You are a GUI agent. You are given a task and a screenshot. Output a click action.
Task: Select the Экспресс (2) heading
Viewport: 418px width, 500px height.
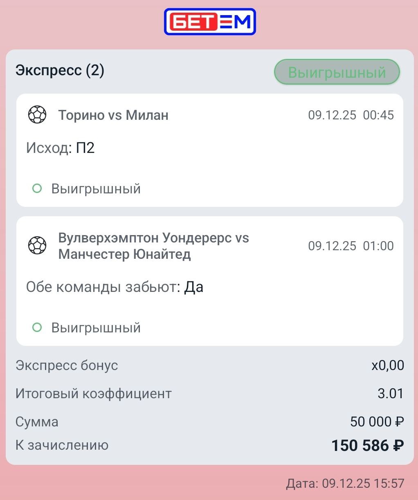point(60,70)
